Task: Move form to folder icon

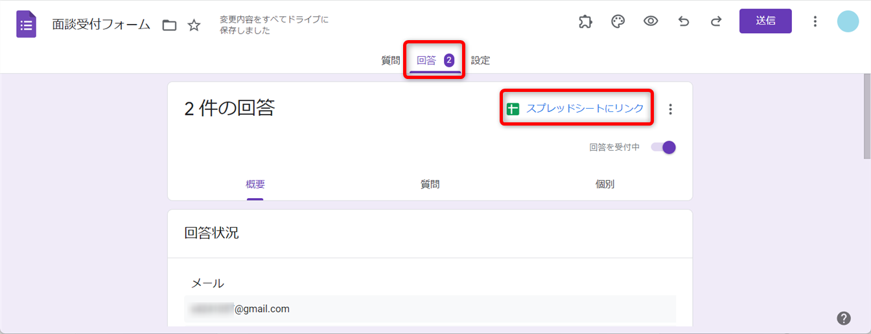Action: coord(169,25)
